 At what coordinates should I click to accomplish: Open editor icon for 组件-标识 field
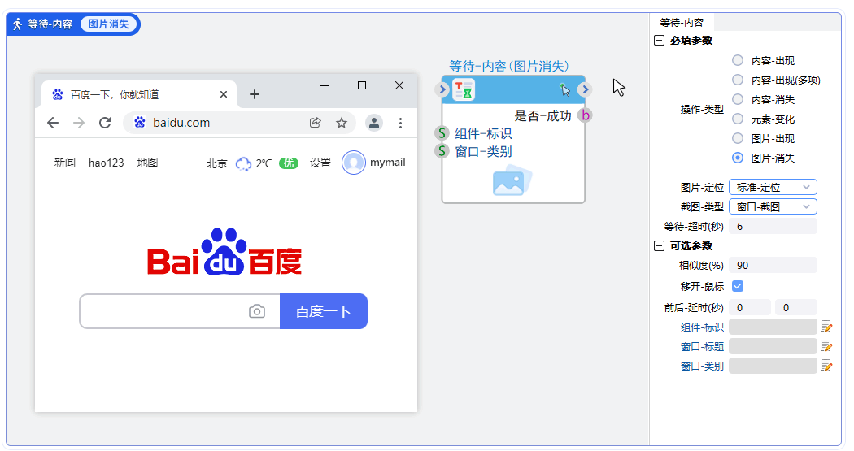pos(826,327)
